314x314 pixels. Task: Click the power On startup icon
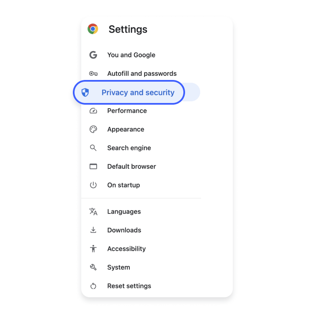click(x=93, y=185)
